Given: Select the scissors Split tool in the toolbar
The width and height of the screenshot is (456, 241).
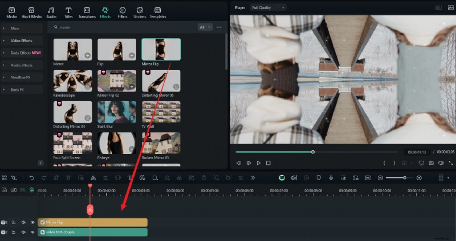Looking at the screenshot, I should click(93, 178).
